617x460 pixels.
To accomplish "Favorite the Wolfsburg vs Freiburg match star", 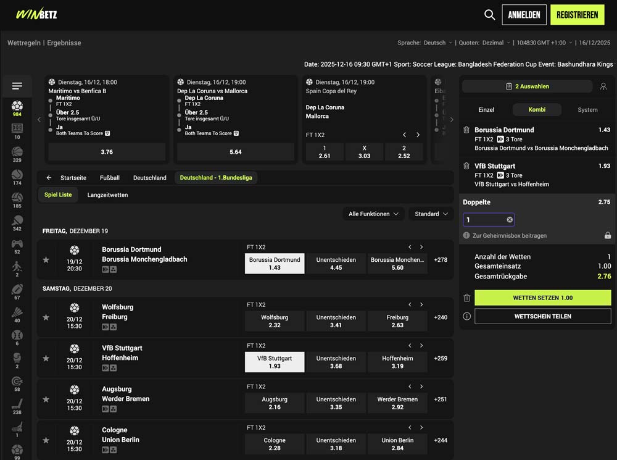I will 46,317.
